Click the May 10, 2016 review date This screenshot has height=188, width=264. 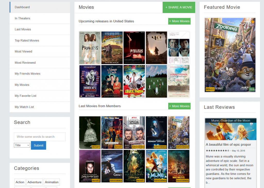click(238, 151)
